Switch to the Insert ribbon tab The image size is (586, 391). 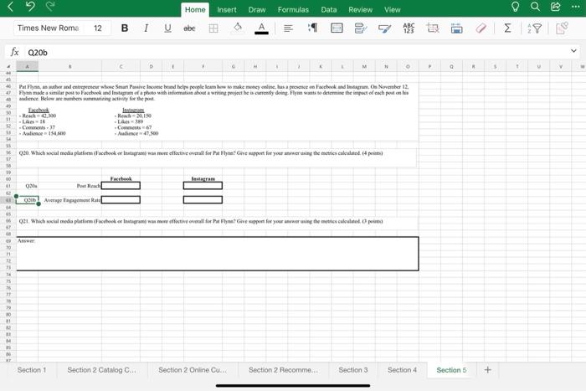click(x=227, y=10)
